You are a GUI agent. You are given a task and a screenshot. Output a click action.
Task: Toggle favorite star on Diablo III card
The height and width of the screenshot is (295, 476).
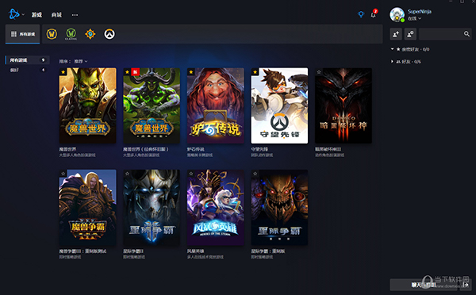coord(319,72)
